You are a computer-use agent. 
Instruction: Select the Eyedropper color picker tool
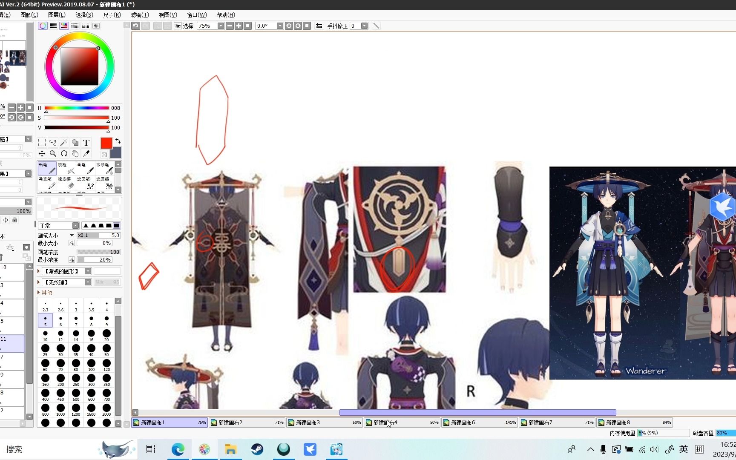pos(86,153)
